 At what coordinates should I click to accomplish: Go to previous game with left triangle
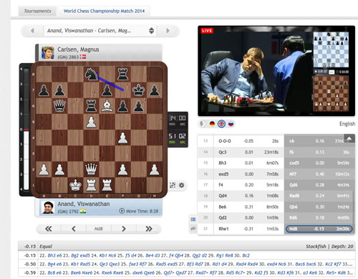coord(32,31)
